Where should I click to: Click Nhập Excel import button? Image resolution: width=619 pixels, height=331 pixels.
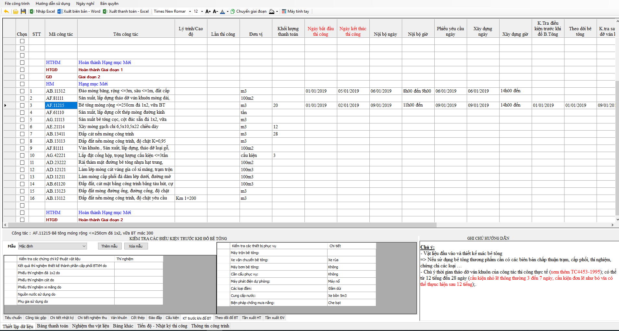click(x=42, y=11)
